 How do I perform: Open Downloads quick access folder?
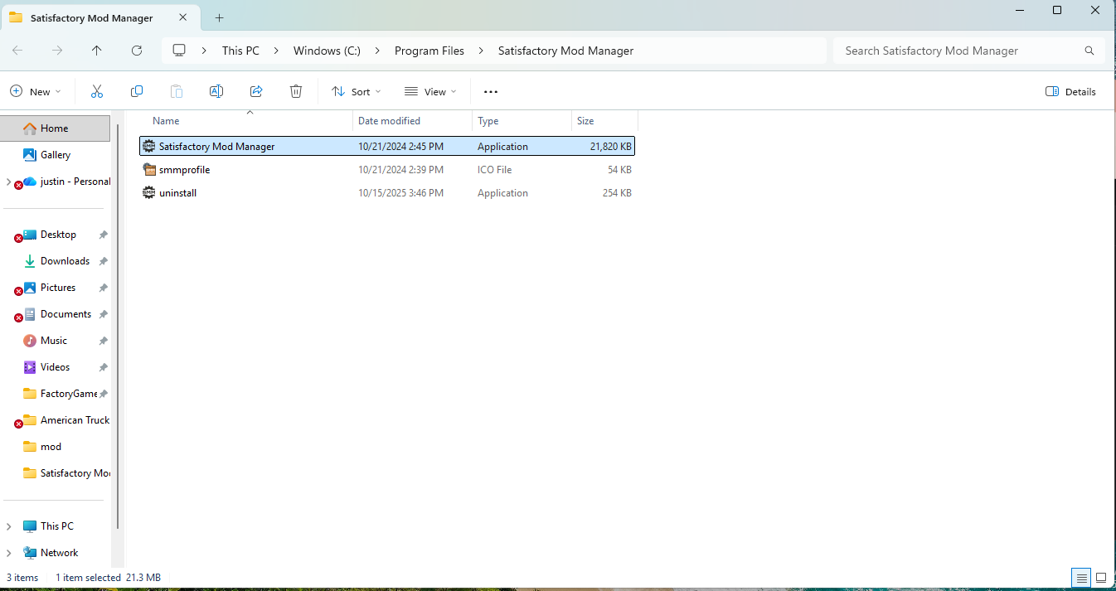65,261
